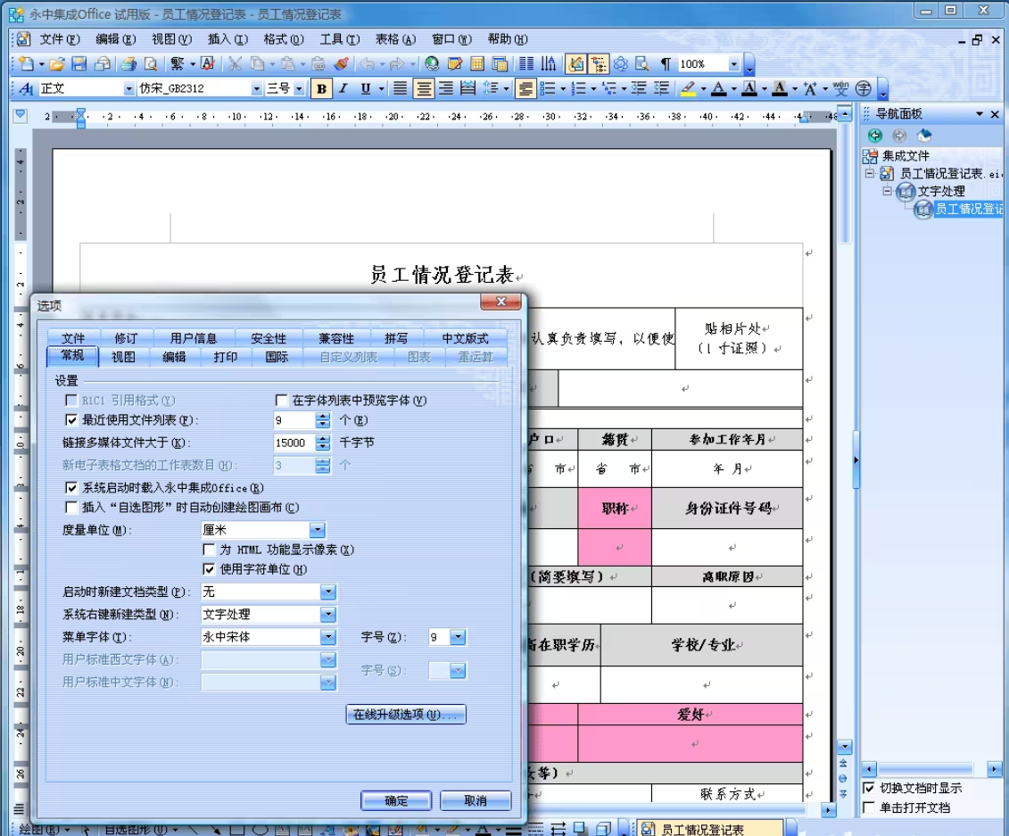This screenshot has height=836, width=1009.
Task: Toggle bold formatting
Action: (322, 89)
